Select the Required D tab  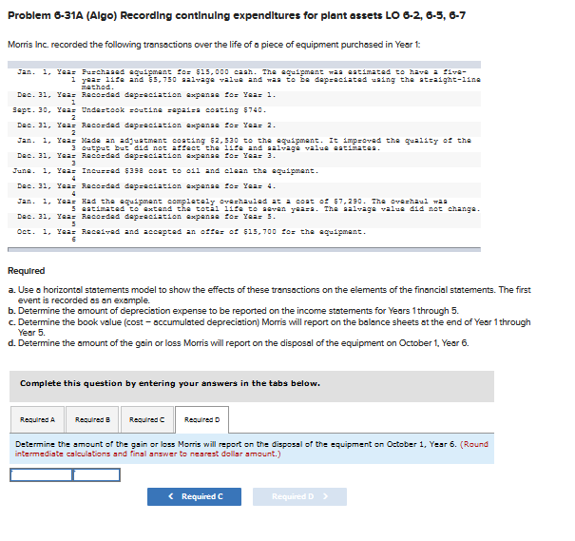tap(202, 419)
